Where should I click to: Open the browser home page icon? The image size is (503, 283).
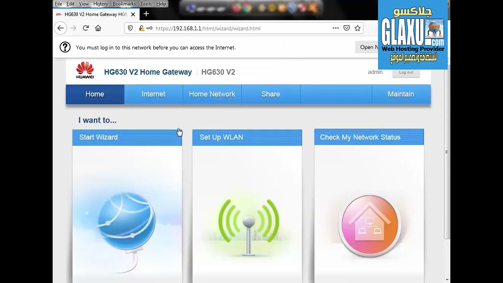98,28
